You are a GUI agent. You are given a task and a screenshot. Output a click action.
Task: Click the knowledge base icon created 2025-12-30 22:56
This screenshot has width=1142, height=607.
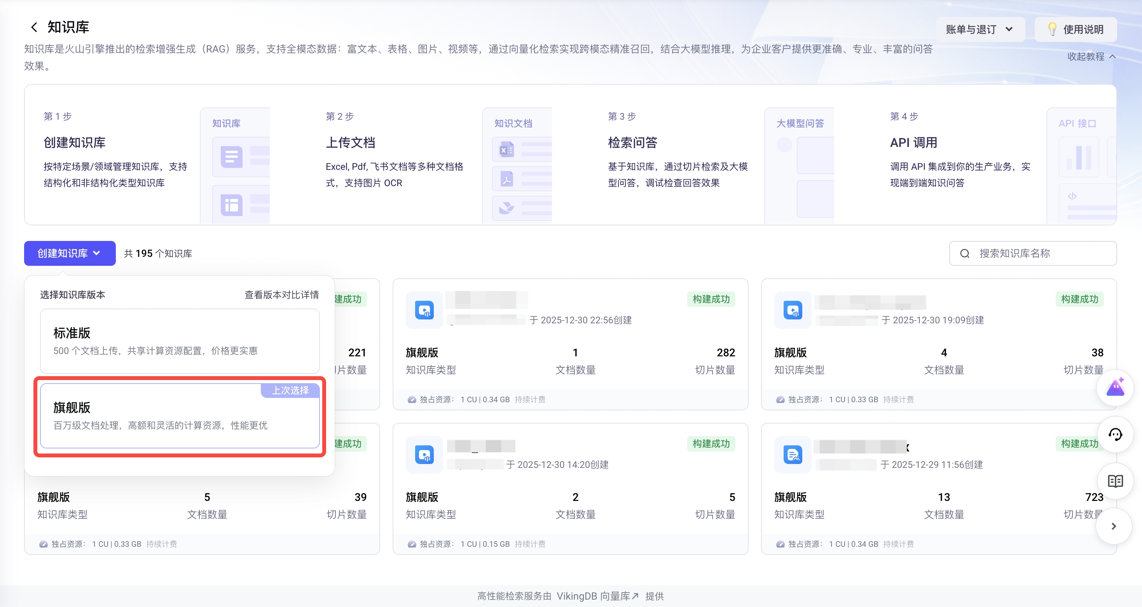[424, 310]
